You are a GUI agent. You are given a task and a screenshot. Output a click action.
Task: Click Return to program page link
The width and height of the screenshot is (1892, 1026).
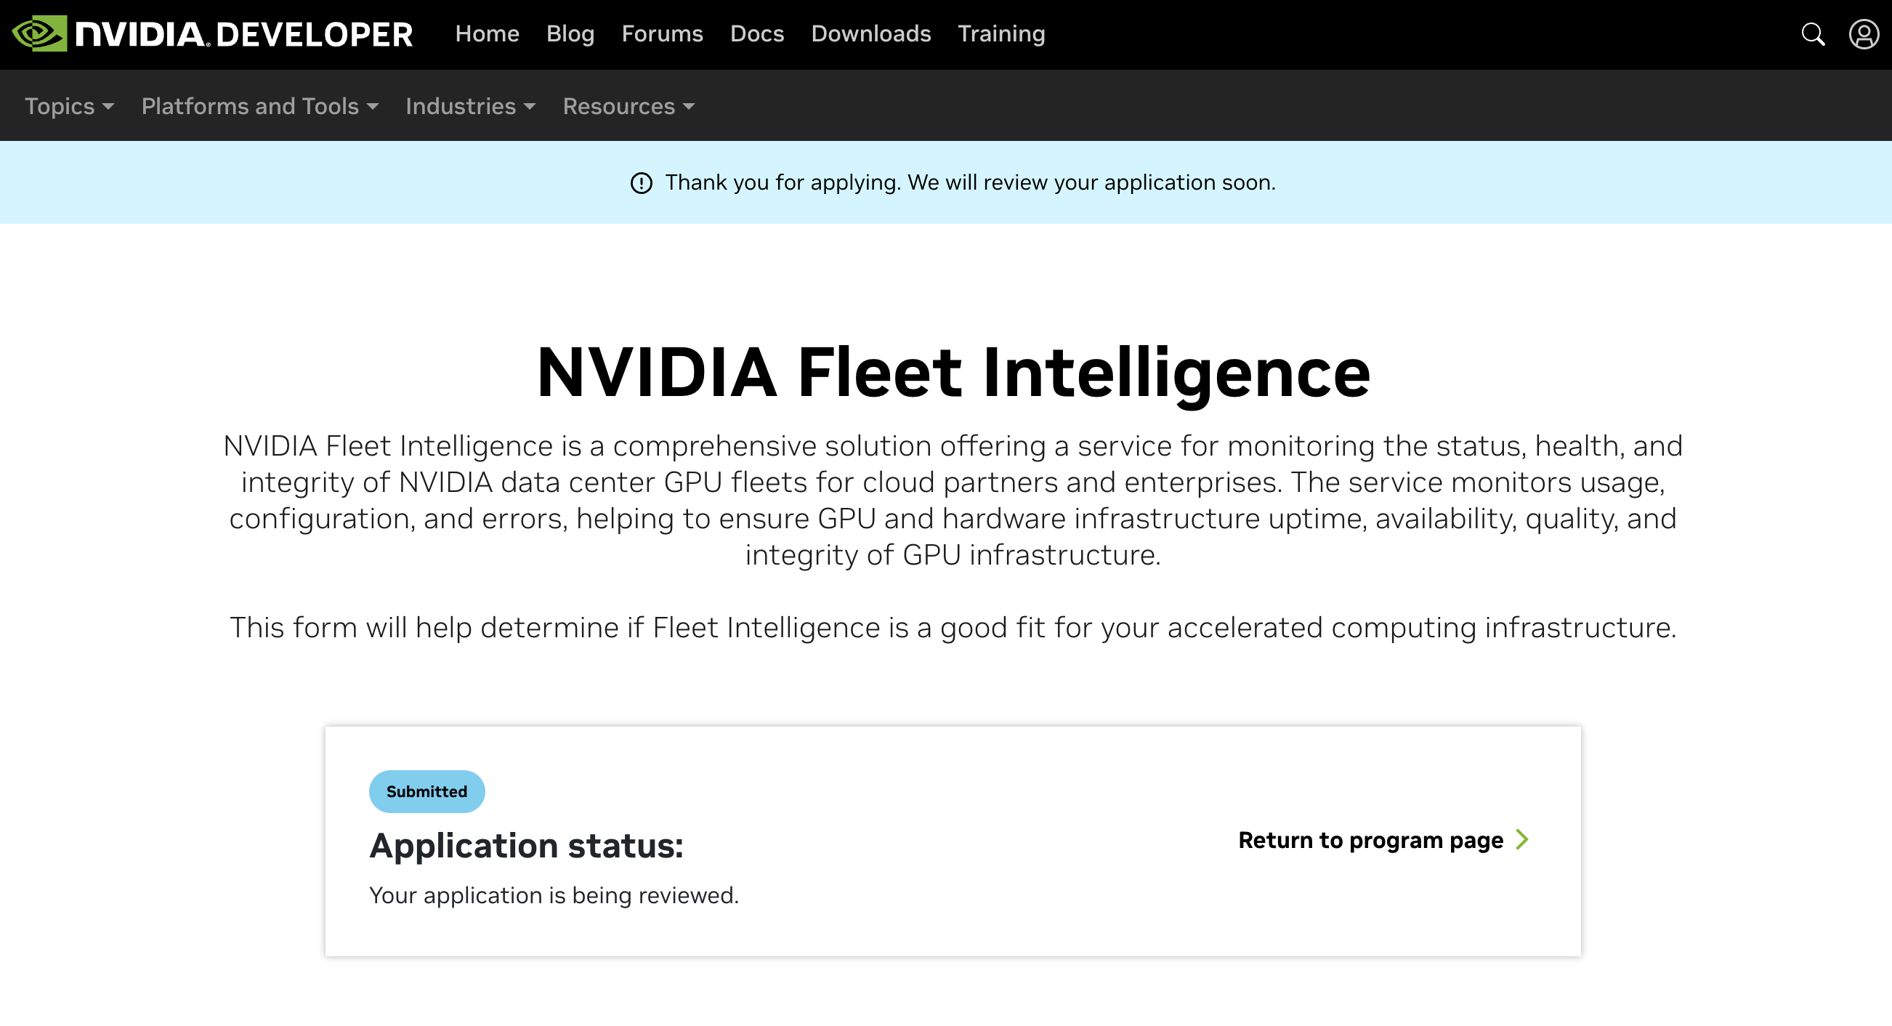[x=1383, y=840]
